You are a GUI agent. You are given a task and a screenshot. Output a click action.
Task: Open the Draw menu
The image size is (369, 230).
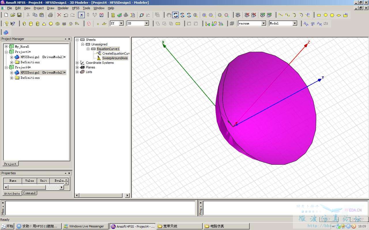click(x=50, y=8)
